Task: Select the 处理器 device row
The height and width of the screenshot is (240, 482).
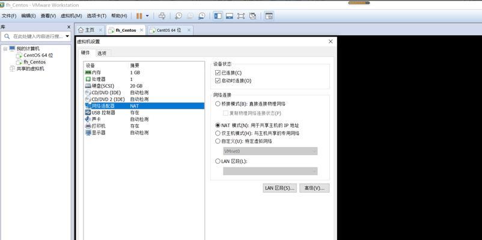Action: (144, 79)
